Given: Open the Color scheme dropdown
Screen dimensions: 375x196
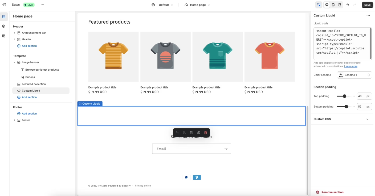Looking at the screenshot, I should click(354, 75).
